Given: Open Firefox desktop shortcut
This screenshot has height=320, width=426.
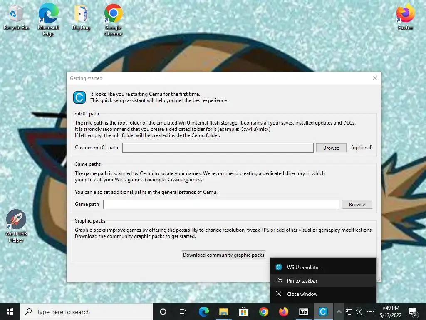Looking at the screenshot, I should pyautogui.click(x=405, y=17).
